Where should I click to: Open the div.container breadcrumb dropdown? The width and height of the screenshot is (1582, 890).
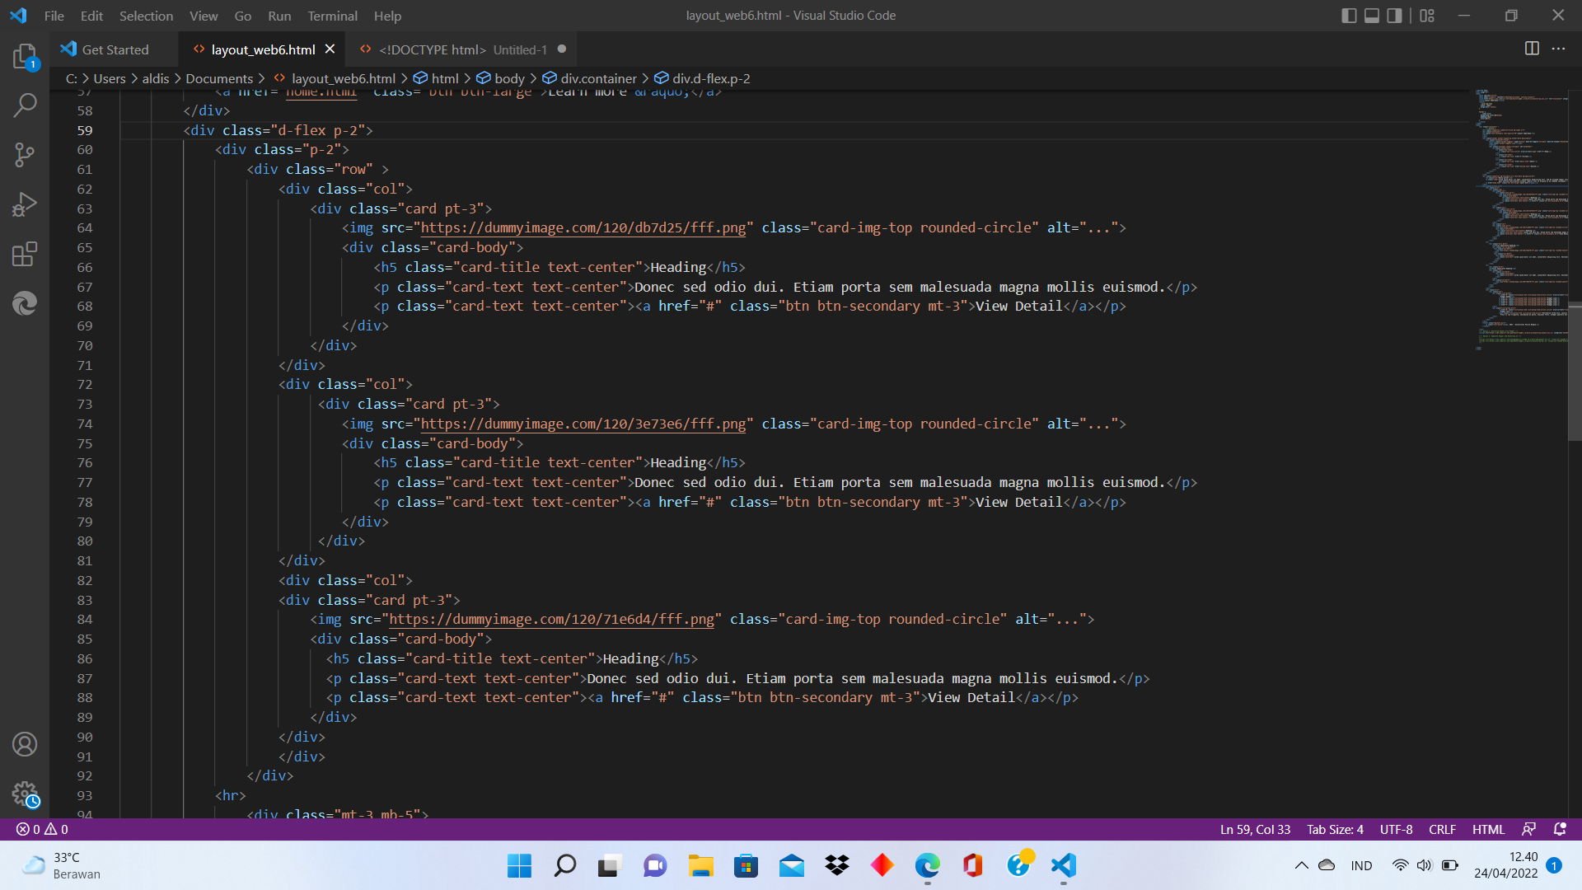(x=598, y=78)
